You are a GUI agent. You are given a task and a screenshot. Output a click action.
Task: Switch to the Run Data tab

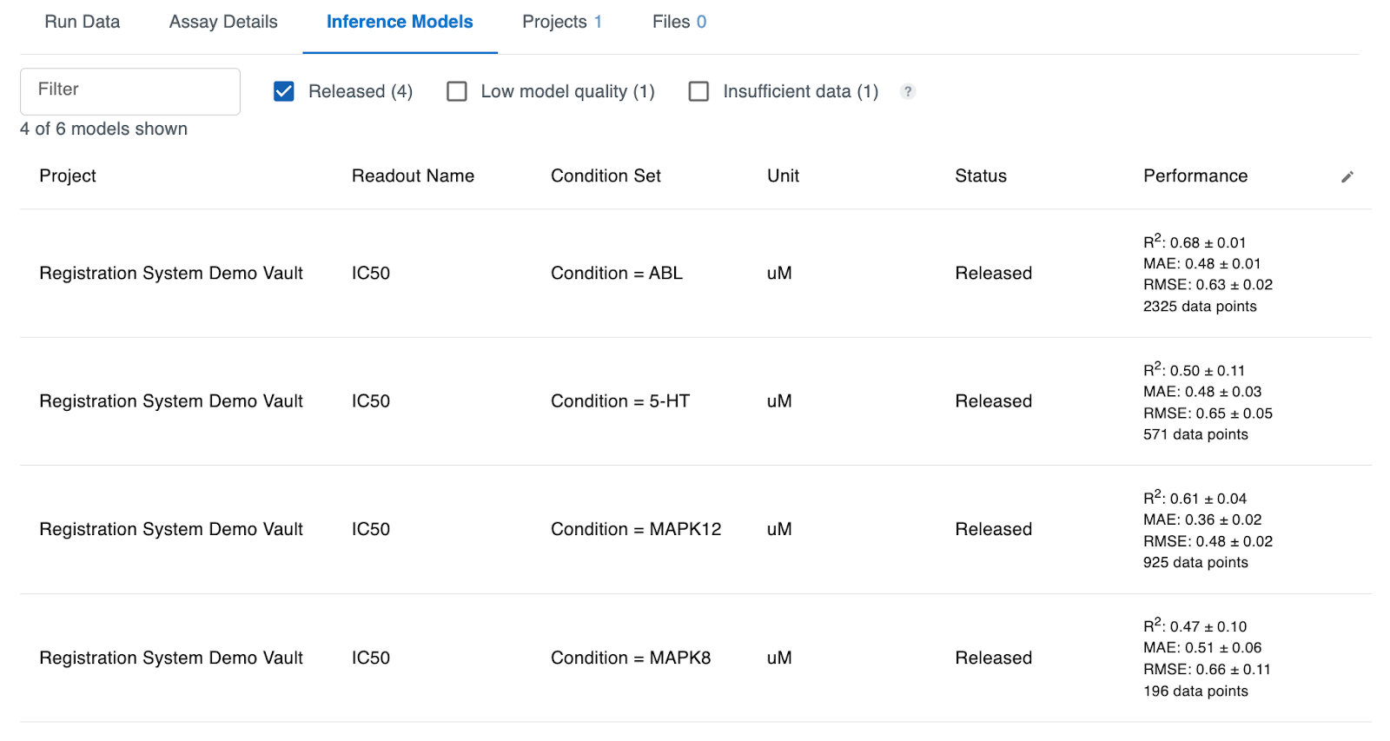click(82, 22)
